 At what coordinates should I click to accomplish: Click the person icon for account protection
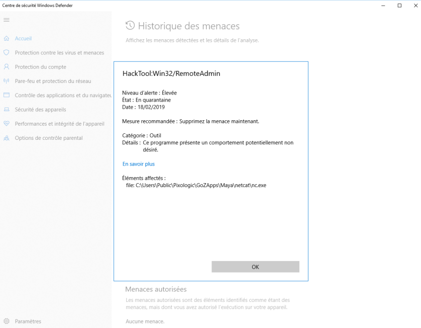[7, 67]
